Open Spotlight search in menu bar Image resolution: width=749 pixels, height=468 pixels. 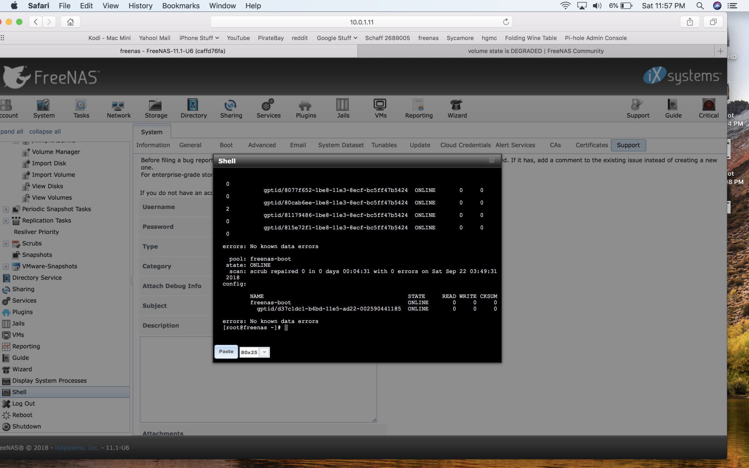[x=700, y=6]
